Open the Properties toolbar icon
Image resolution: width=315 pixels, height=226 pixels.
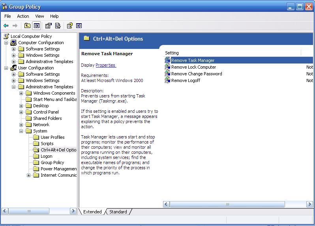coord(49,26)
